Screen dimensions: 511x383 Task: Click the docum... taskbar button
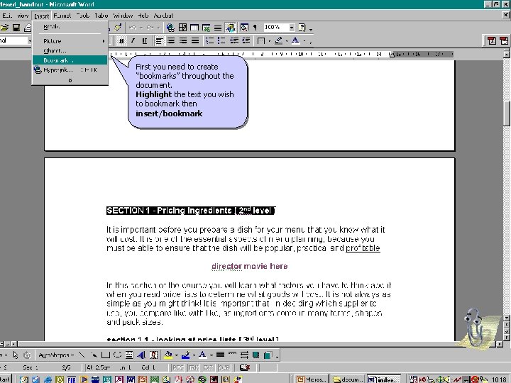tap(348, 379)
